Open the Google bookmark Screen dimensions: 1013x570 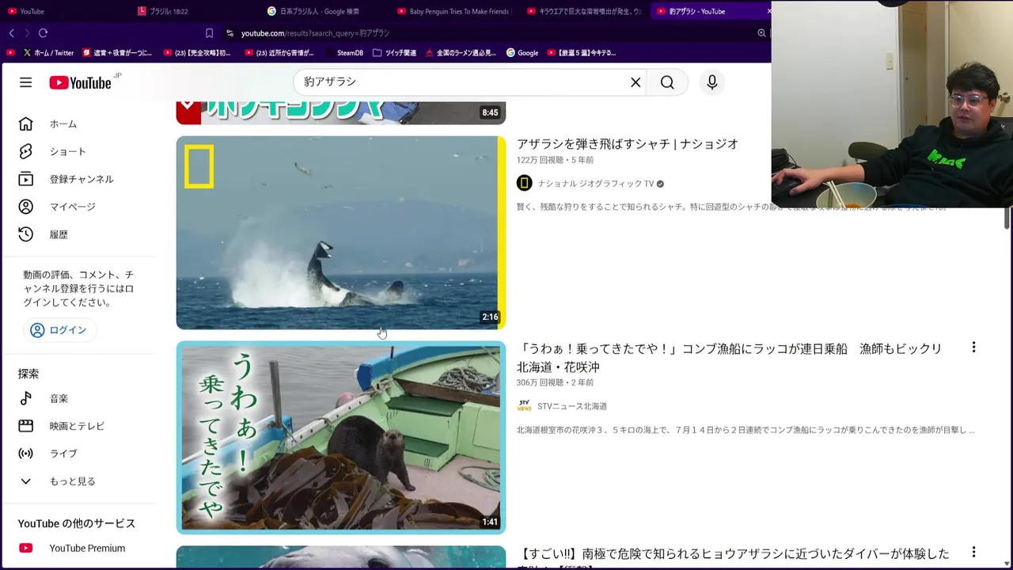(522, 53)
